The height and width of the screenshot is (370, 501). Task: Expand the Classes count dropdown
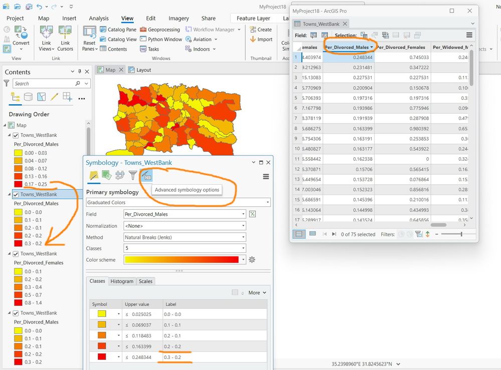click(x=185, y=248)
